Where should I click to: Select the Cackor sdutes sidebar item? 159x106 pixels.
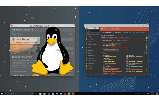click(91, 61)
